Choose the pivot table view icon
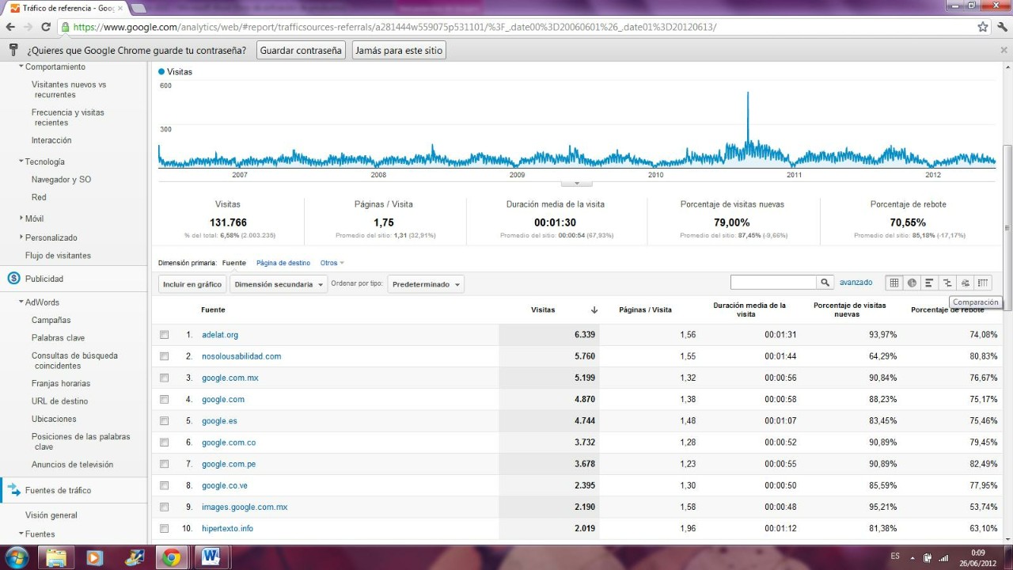 [x=982, y=283]
